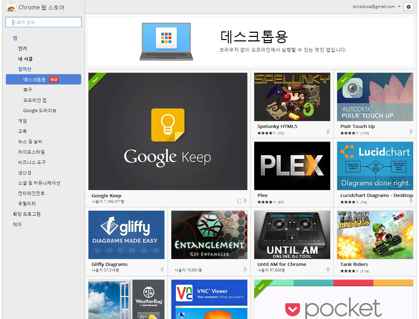The width and height of the screenshot is (419, 319).
Task: Browse the 유틸리티 category
Action: [27, 203]
